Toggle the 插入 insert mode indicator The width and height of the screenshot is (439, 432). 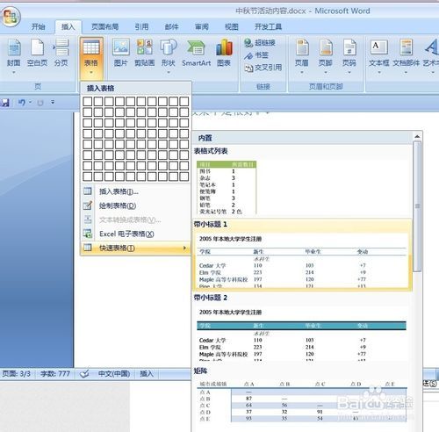coord(147,374)
